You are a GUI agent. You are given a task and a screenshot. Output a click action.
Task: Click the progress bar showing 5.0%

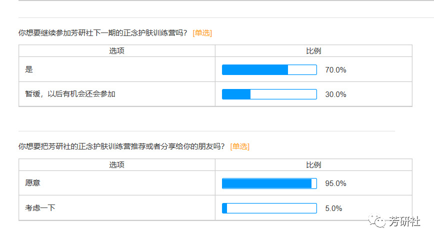point(269,208)
